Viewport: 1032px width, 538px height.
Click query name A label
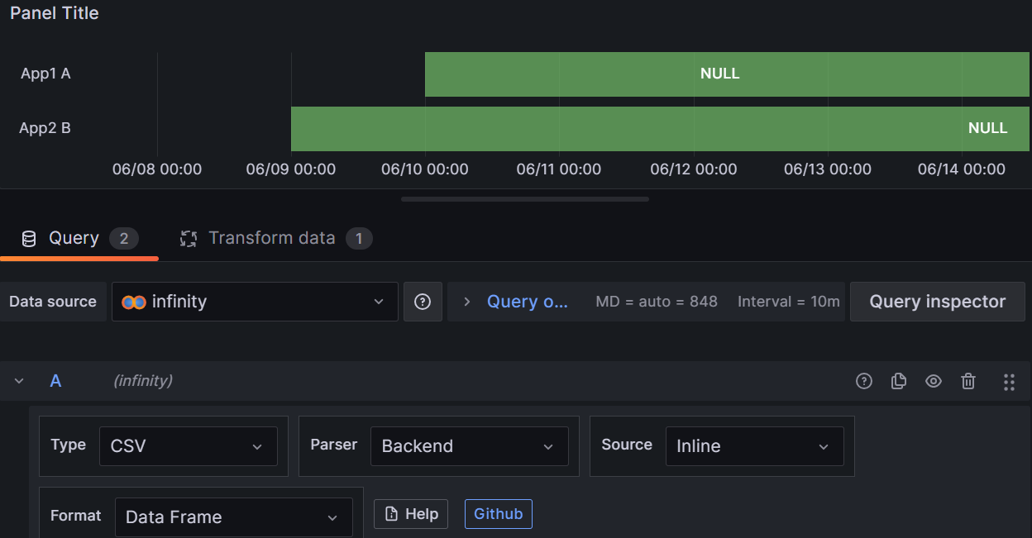(55, 381)
